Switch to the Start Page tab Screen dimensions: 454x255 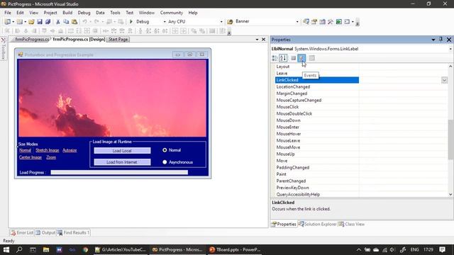[x=118, y=40]
